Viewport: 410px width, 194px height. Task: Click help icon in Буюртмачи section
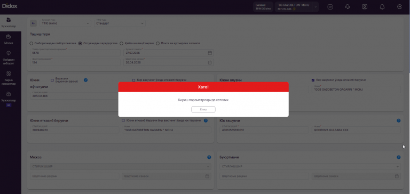point(398,157)
